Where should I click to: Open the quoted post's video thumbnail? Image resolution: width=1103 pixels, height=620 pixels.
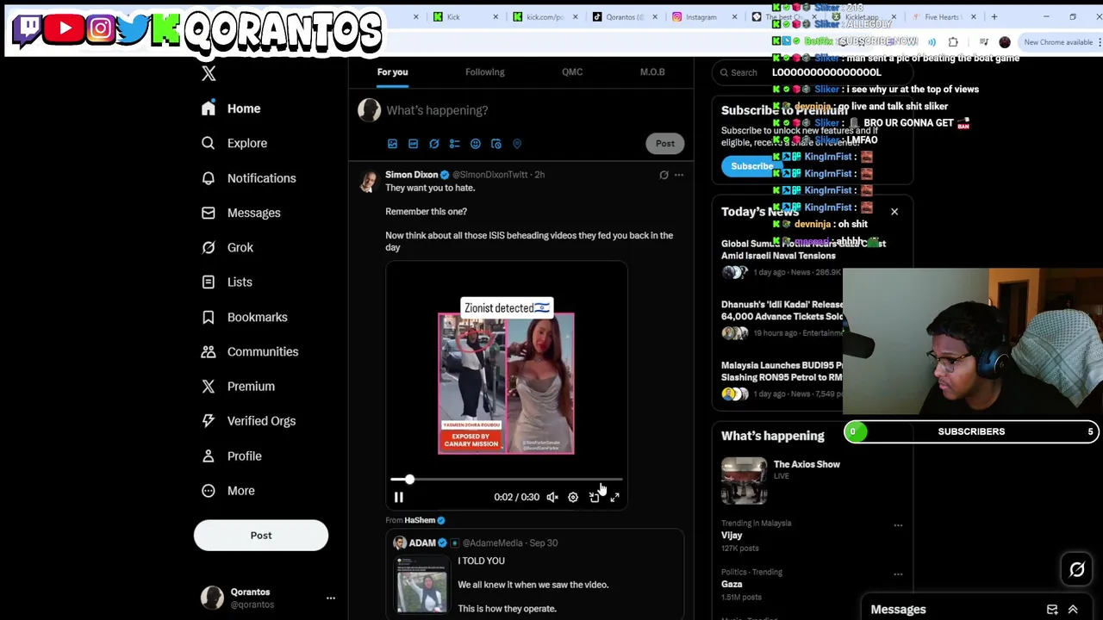[422, 585]
